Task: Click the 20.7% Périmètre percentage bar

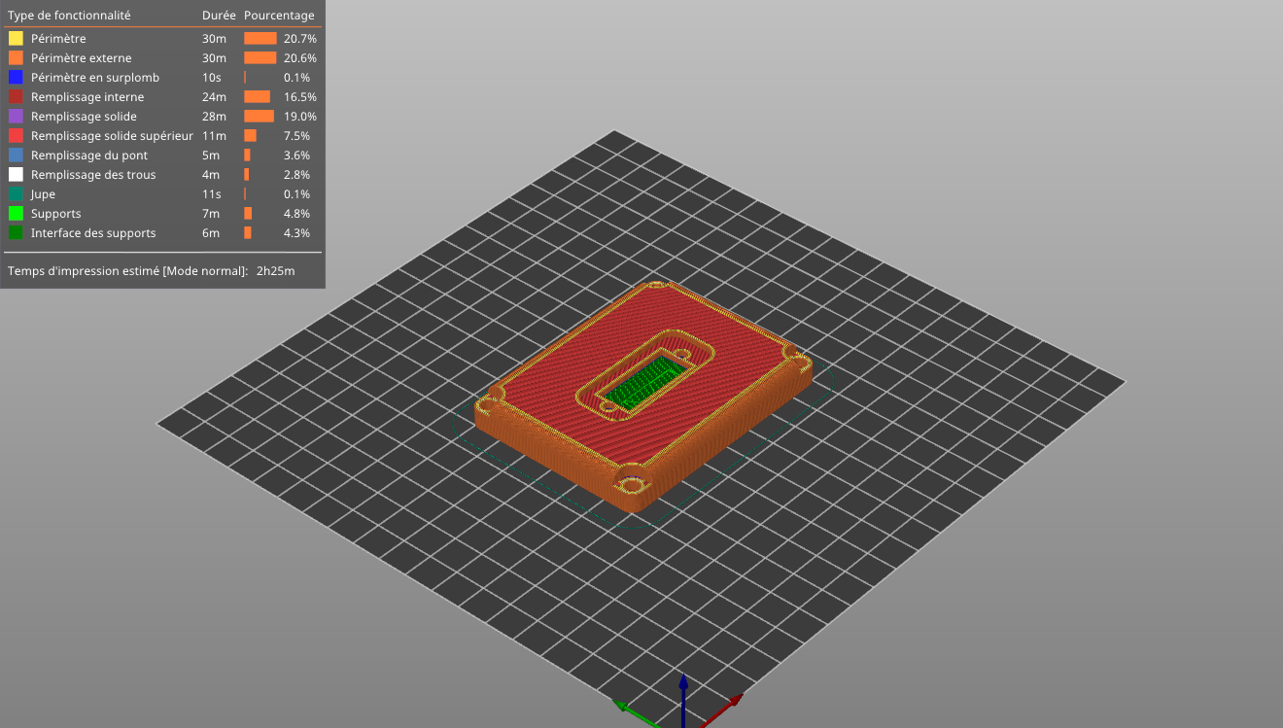Action: point(260,39)
